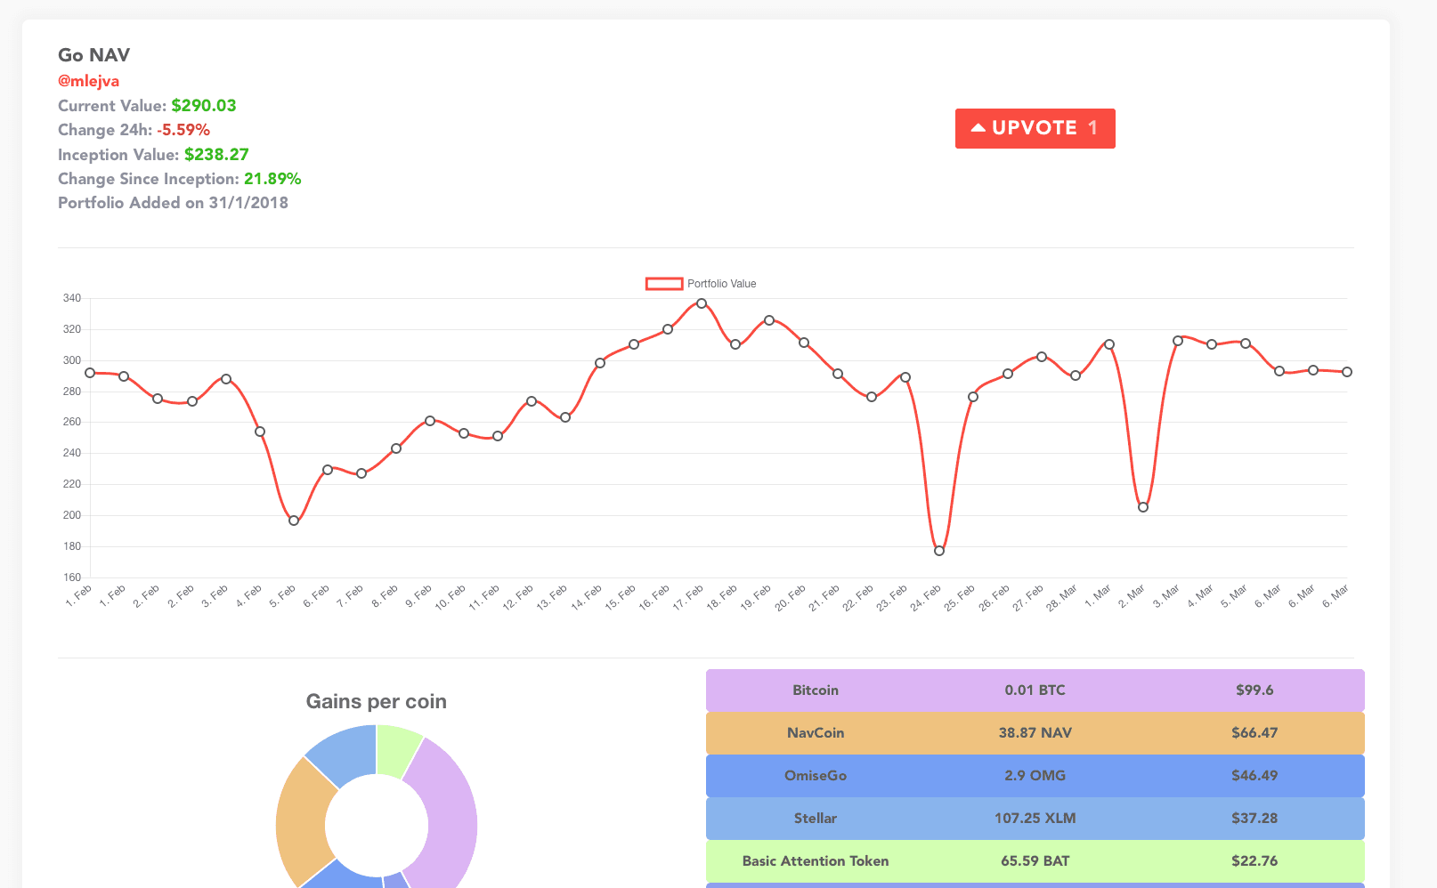This screenshot has height=888, width=1437.
Task: Click the 14. Feb data point
Action: tap(600, 363)
